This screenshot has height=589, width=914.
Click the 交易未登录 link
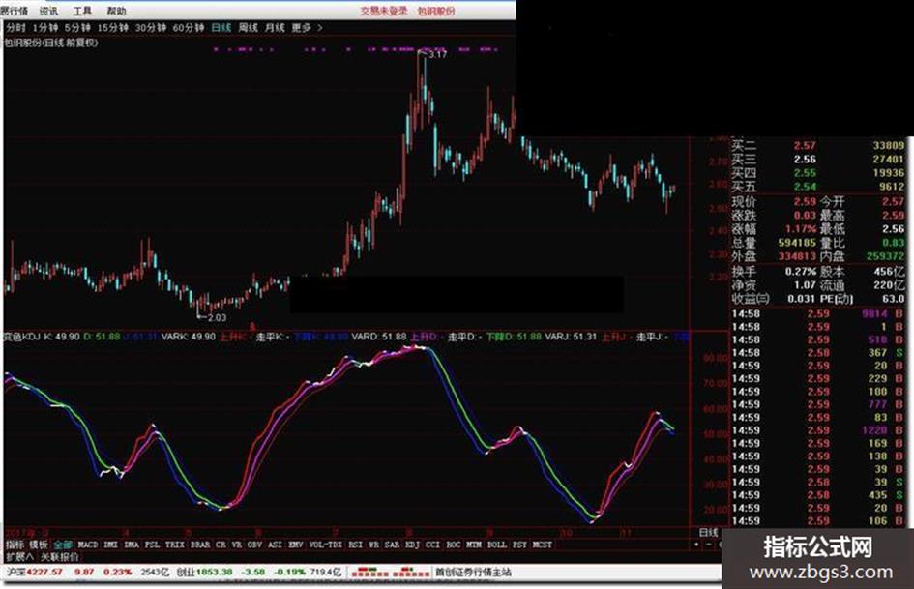pyautogui.click(x=383, y=11)
